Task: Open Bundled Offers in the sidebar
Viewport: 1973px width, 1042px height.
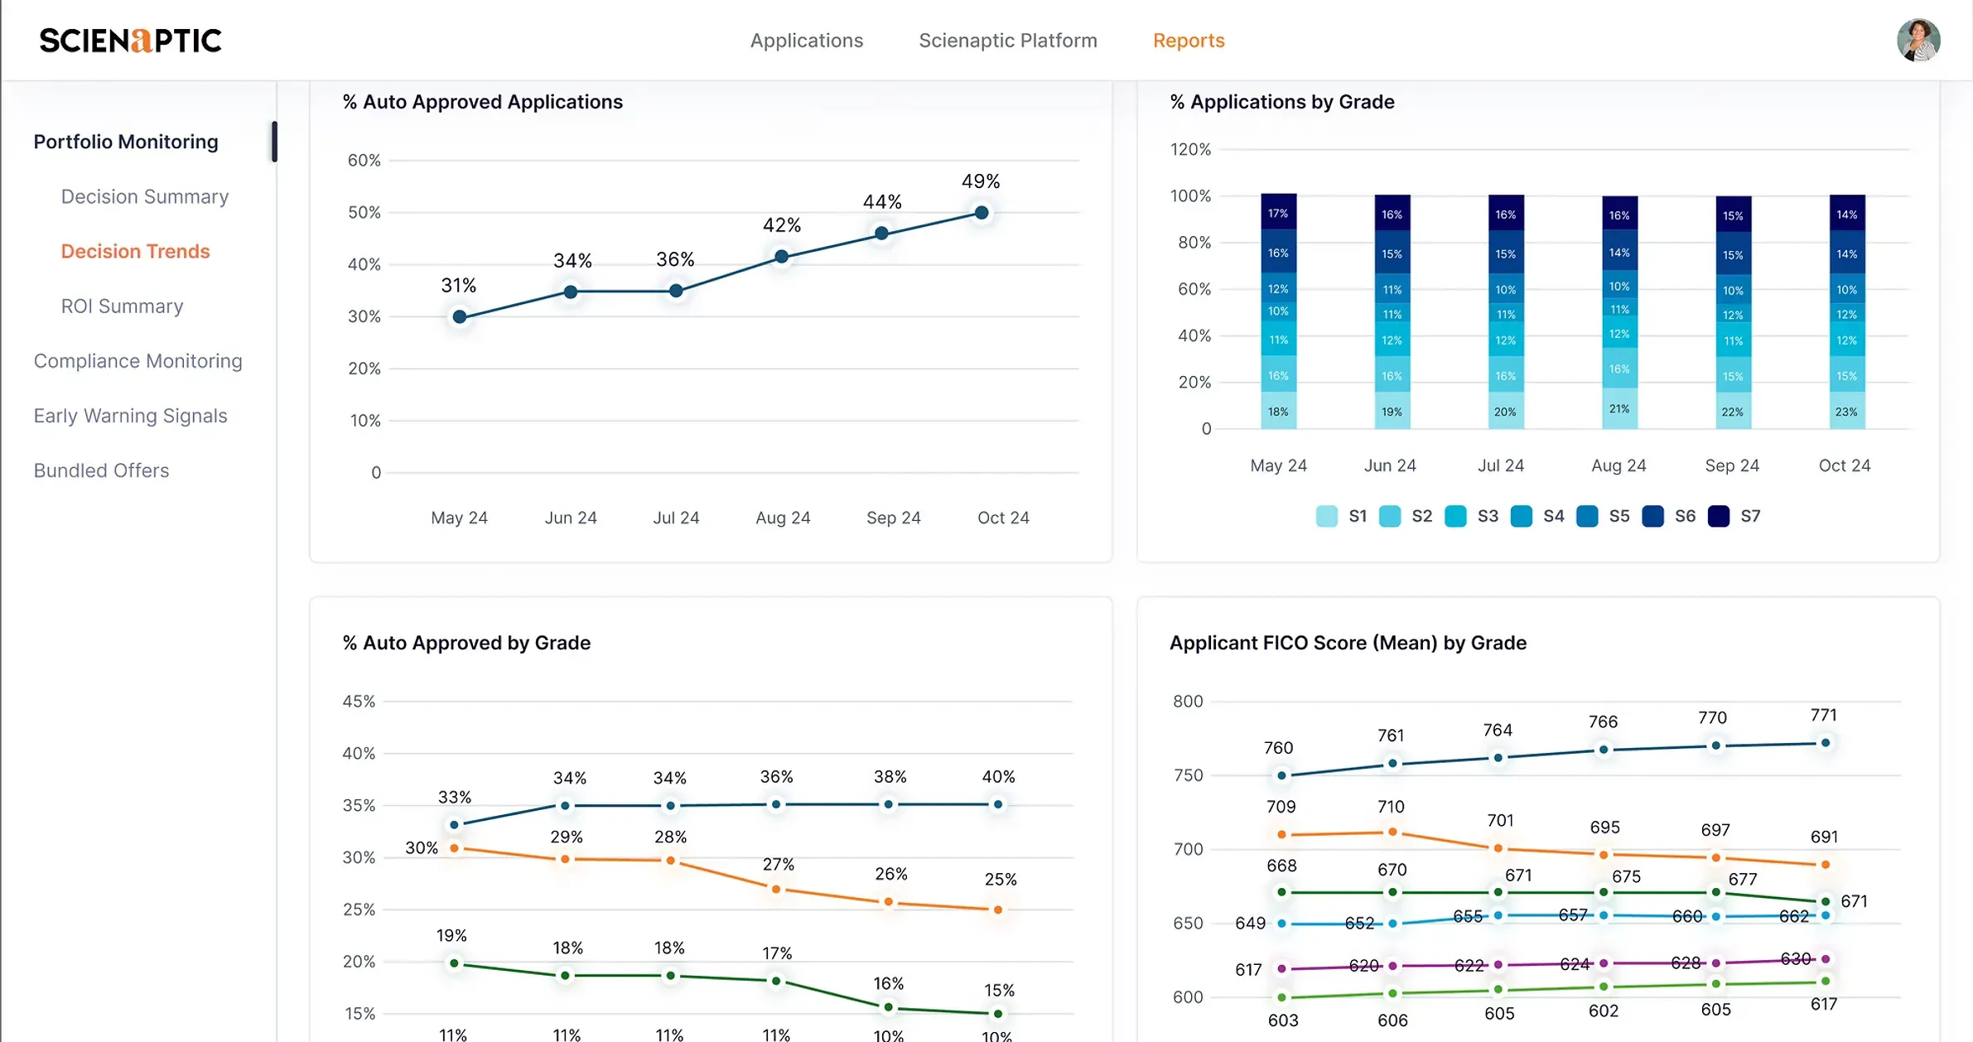Action: [x=102, y=470]
